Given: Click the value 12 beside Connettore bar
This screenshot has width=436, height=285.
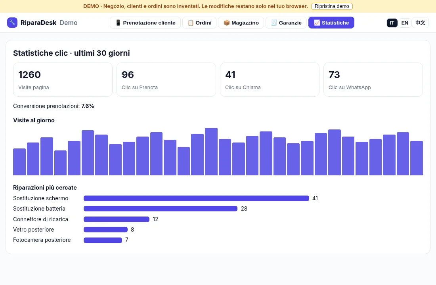Looking at the screenshot, I should point(155,219).
